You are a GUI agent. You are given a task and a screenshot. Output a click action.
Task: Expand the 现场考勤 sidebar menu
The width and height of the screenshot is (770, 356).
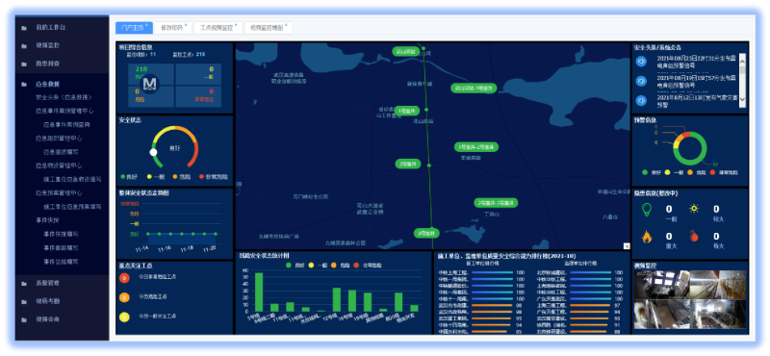[x=47, y=301]
